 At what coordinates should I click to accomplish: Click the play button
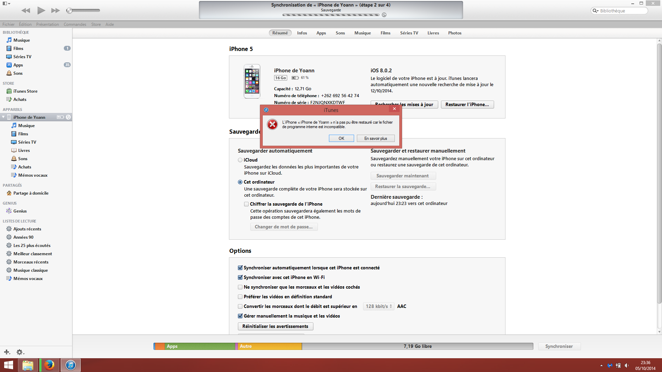[x=41, y=10]
